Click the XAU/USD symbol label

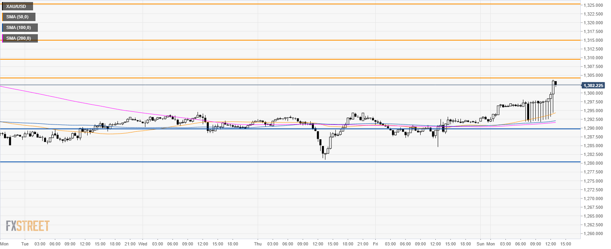(17, 6)
